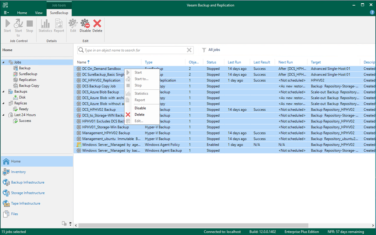Choose Delete in the context menu
The width and height of the screenshot is (376, 235).
pos(142,114)
